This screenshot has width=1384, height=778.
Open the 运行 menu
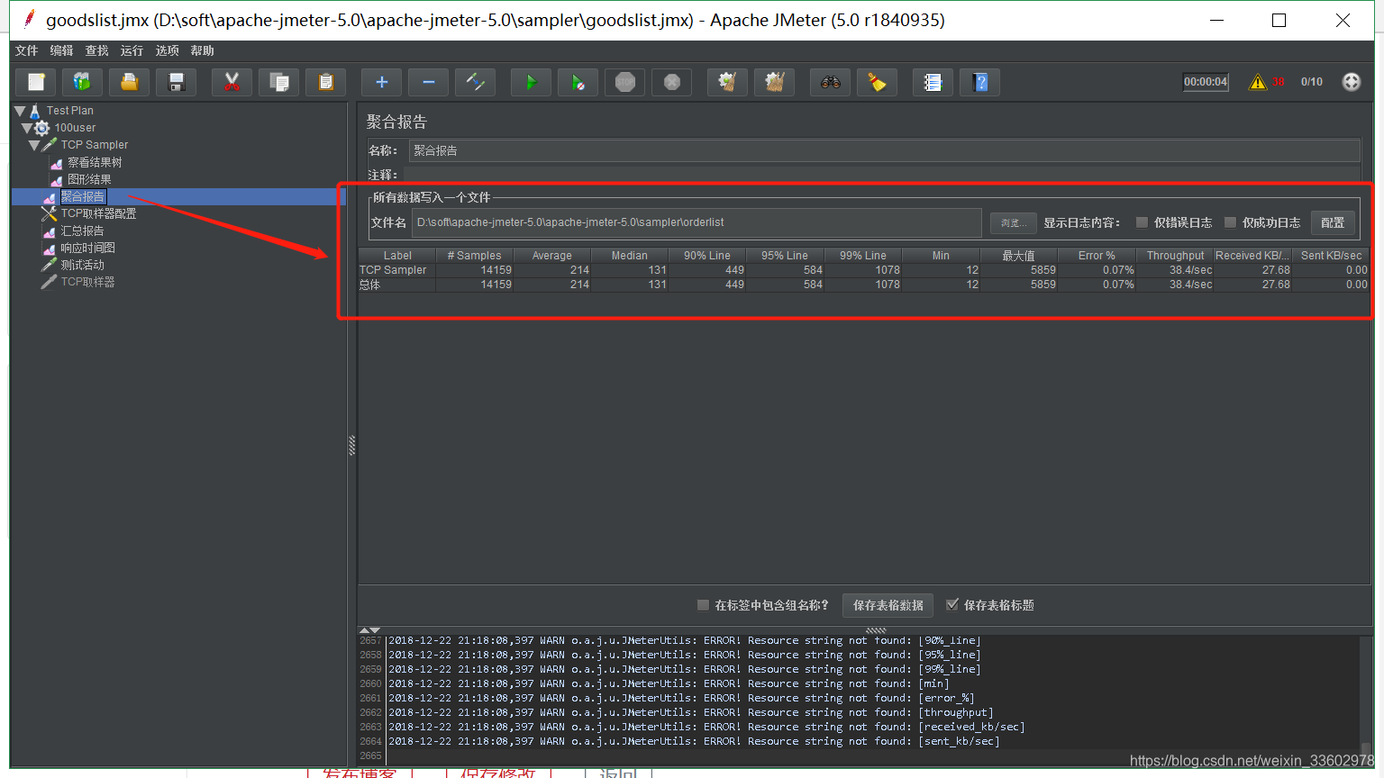(x=132, y=50)
